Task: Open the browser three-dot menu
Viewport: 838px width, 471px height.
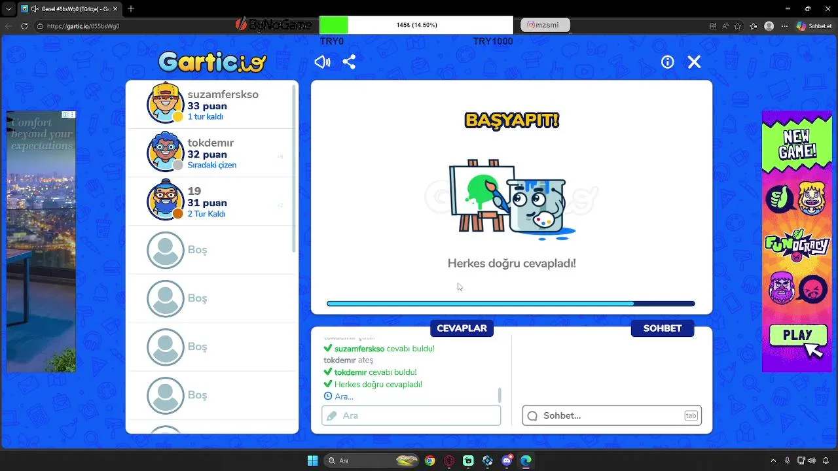Action: [x=784, y=26]
